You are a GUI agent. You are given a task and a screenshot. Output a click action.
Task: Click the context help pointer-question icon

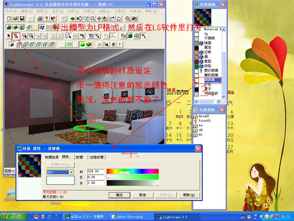click(53, 18)
